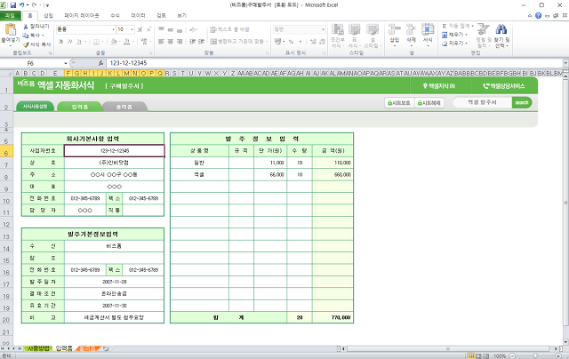Click the percent style icon

click(x=291, y=42)
